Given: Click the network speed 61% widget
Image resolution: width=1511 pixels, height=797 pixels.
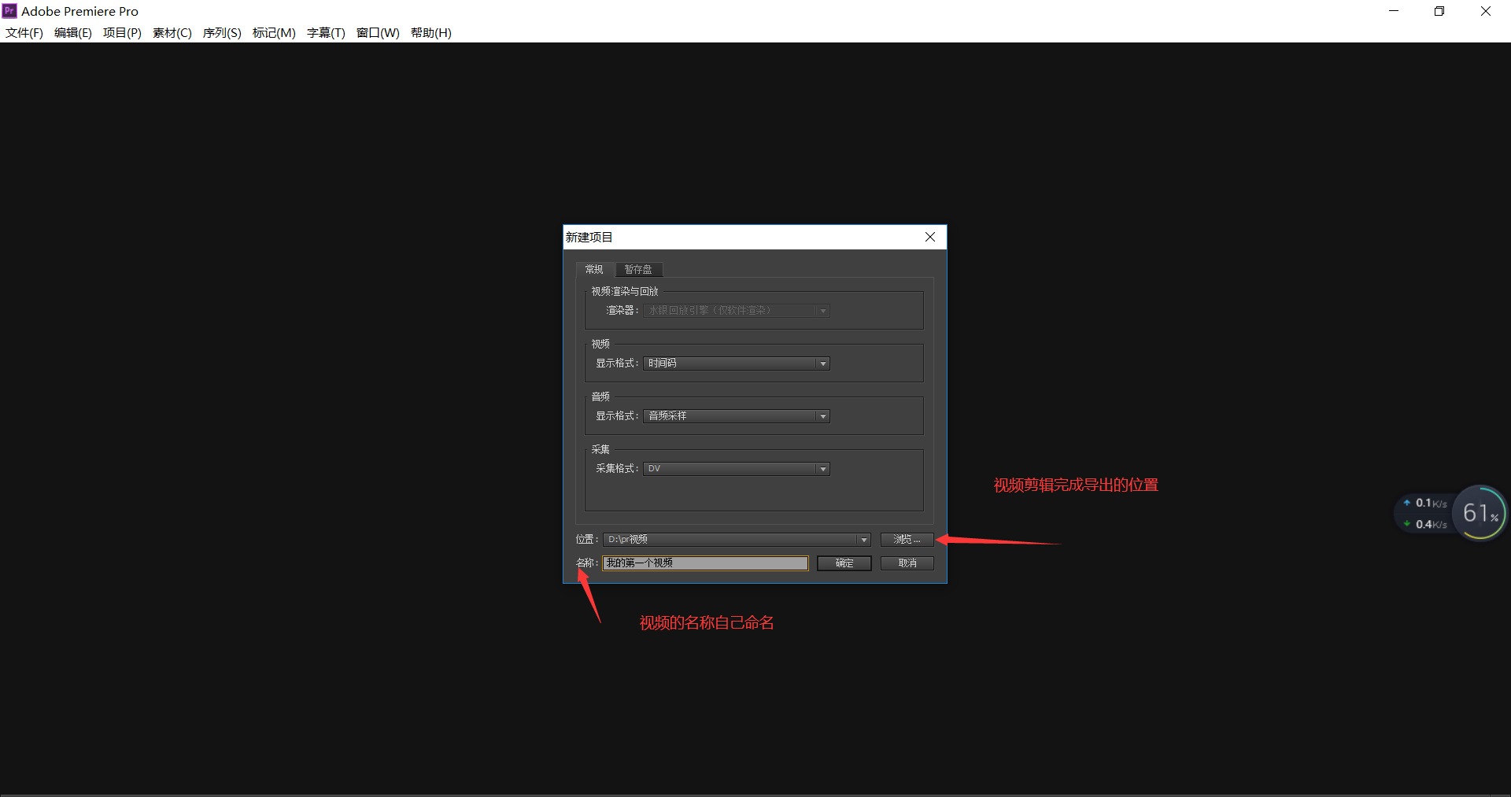Looking at the screenshot, I should click(1451, 513).
